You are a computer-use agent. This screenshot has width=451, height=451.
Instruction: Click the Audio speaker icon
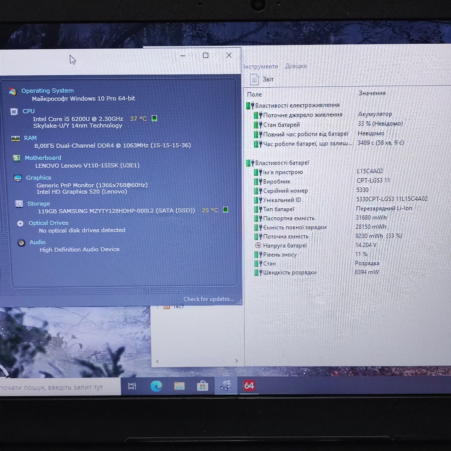coord(21,243)
